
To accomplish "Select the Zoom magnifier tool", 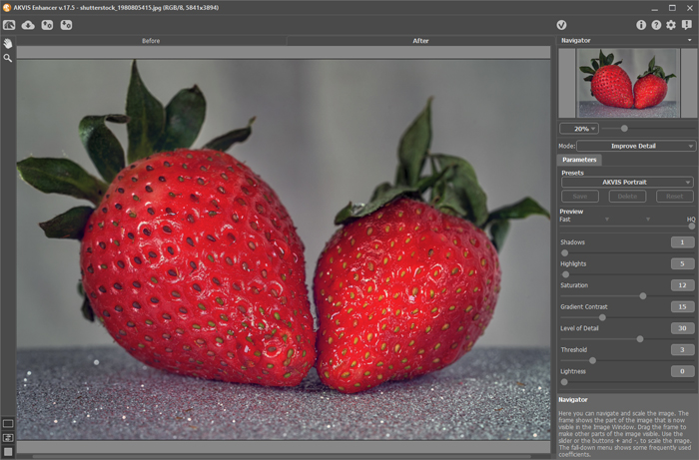I will click(8, 59).
